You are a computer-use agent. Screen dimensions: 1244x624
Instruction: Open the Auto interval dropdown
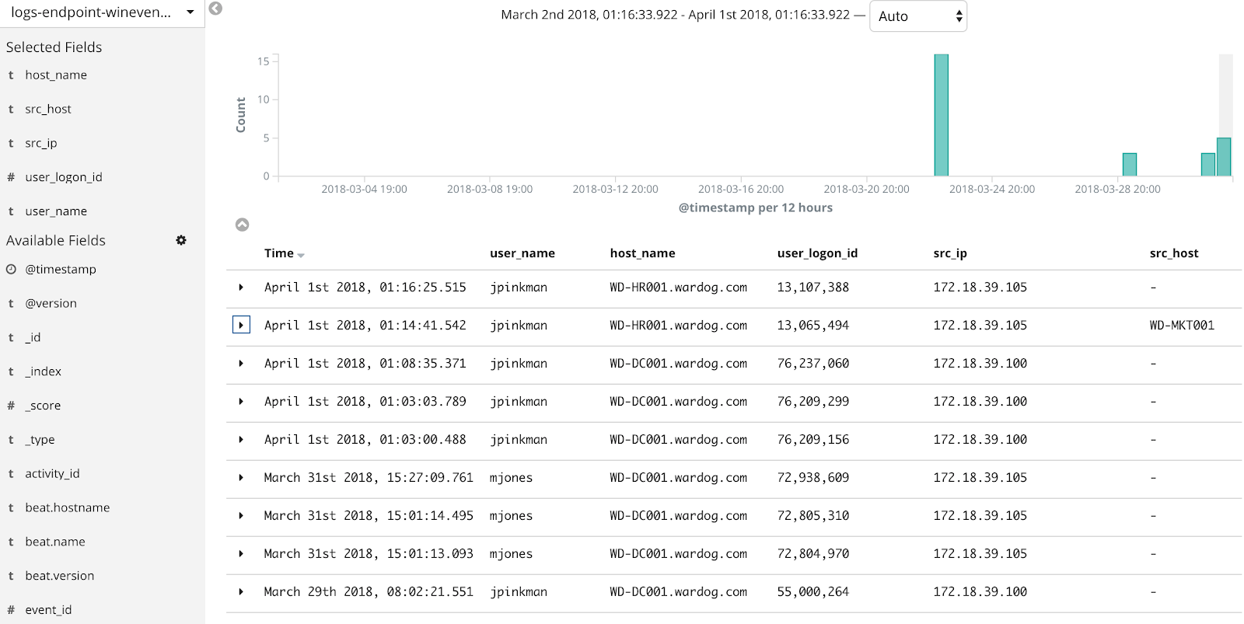(x=917, y=16)
